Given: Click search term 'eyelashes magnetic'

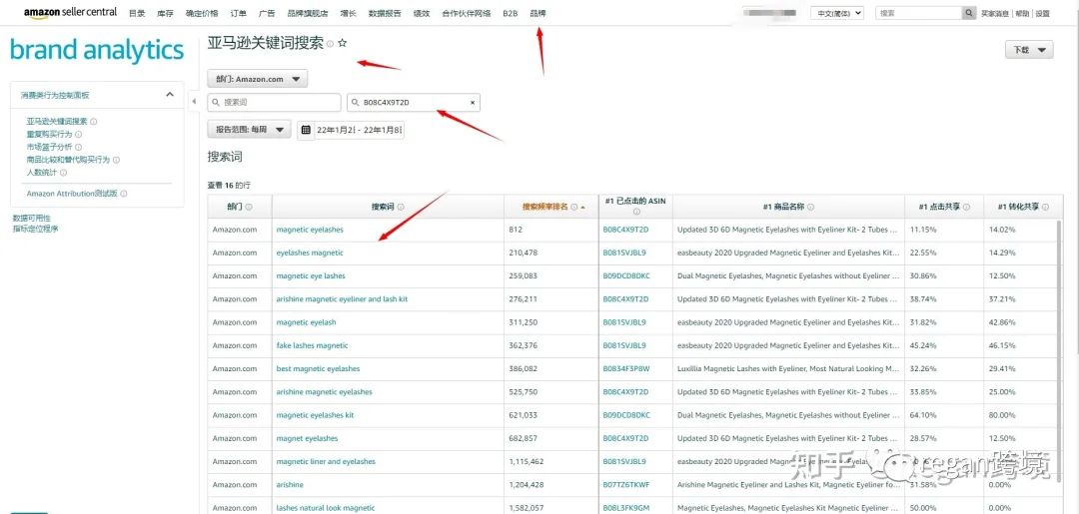Looking at the screenshot, I should point(310,253).
